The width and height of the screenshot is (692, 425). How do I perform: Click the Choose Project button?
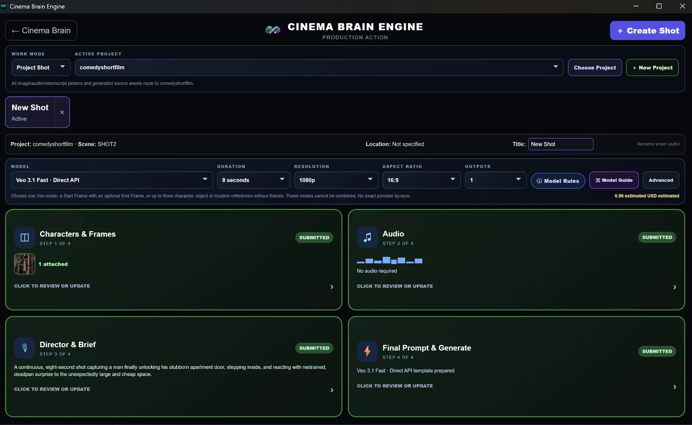tap(595, 67)
